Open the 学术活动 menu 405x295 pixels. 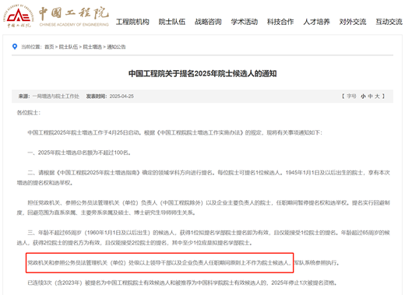245,22
